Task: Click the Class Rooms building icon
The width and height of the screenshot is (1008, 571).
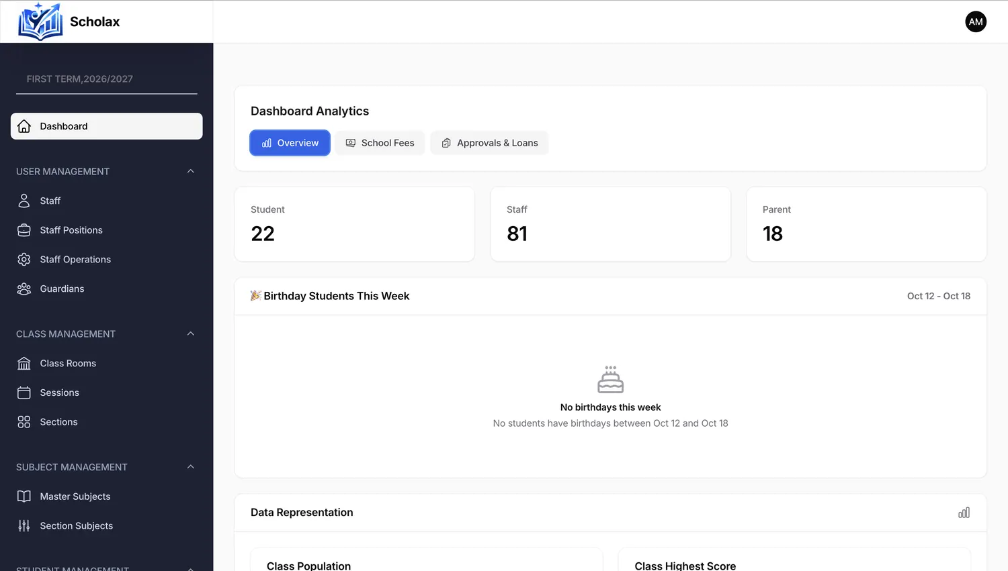Action: click(24, 363)
